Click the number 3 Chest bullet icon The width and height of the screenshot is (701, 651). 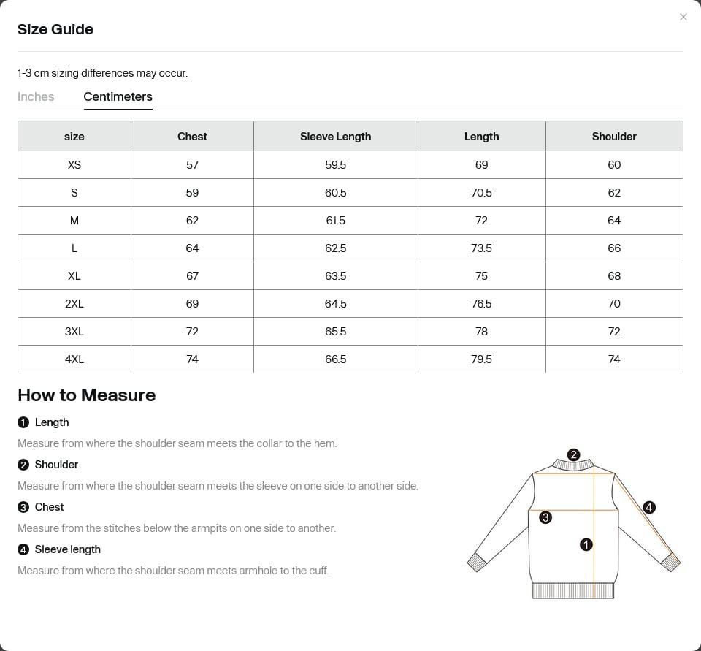click(x=23, y=507)
